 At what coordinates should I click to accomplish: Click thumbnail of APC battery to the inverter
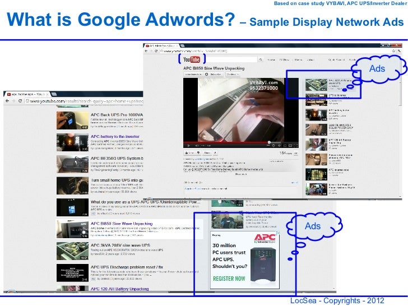click(x=72, y=142)
